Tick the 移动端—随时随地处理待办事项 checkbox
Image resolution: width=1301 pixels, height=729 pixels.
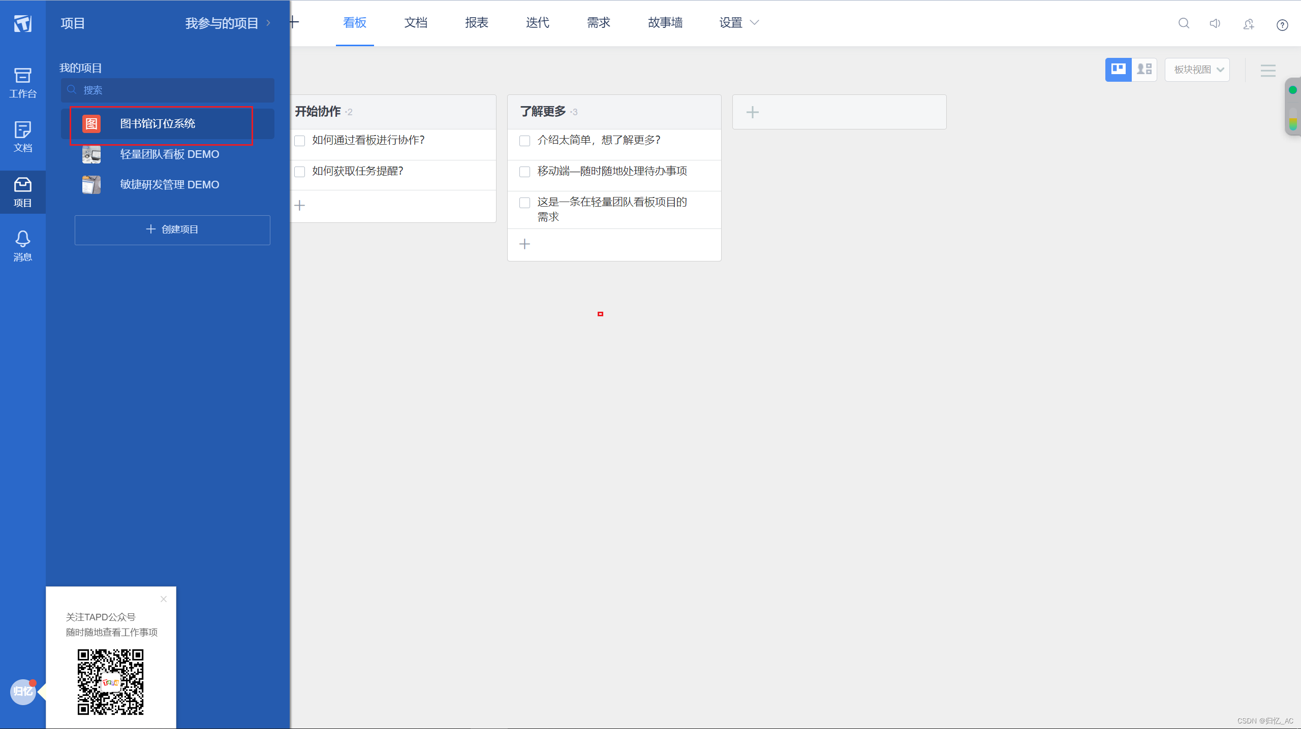click(524, 172)
